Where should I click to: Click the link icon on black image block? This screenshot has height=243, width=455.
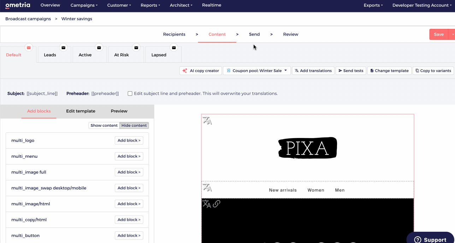click(217, 204)
